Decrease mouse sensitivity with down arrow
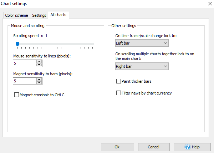This screenshot has height=153, width=214. click(39, 65)
